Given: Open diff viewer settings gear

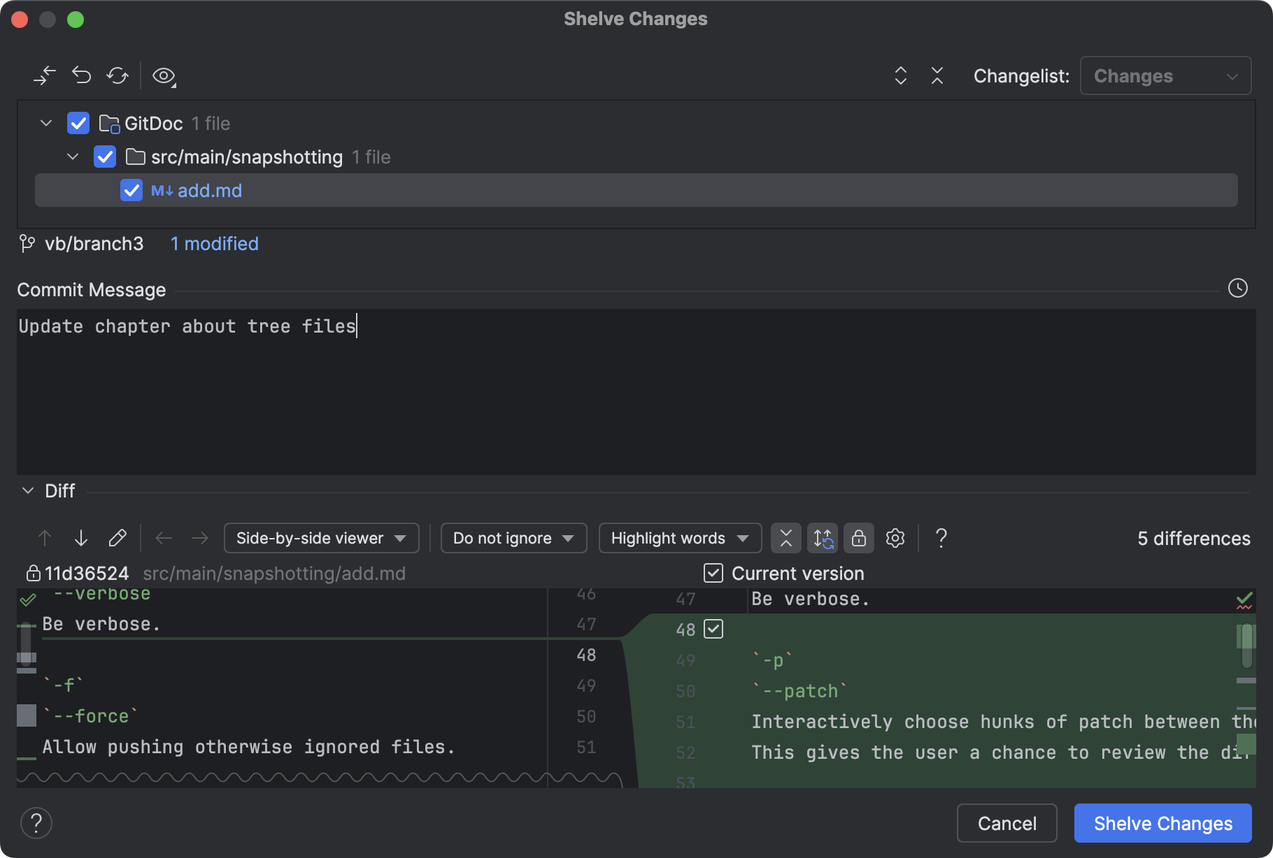Looking at the screenshot, I should click(895, 538).
